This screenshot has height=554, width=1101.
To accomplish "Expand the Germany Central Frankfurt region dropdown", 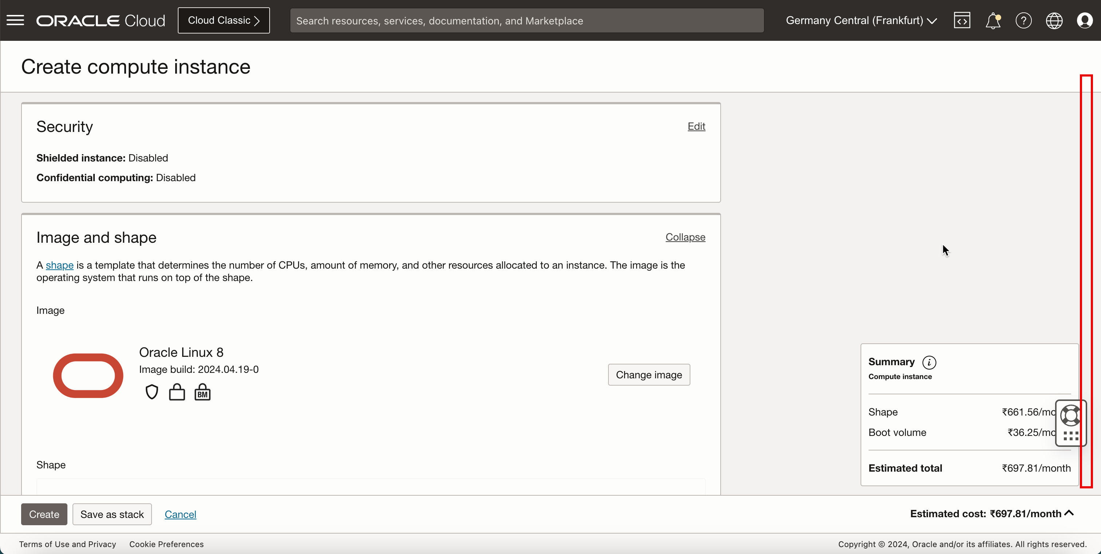I will click(x=862, y=20).
